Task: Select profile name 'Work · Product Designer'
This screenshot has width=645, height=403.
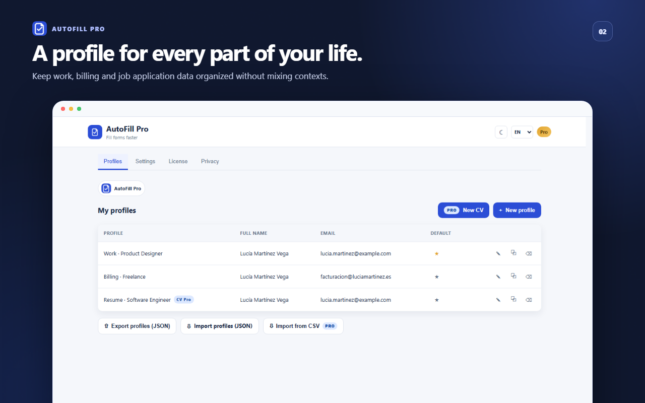Action: point(133,253)
